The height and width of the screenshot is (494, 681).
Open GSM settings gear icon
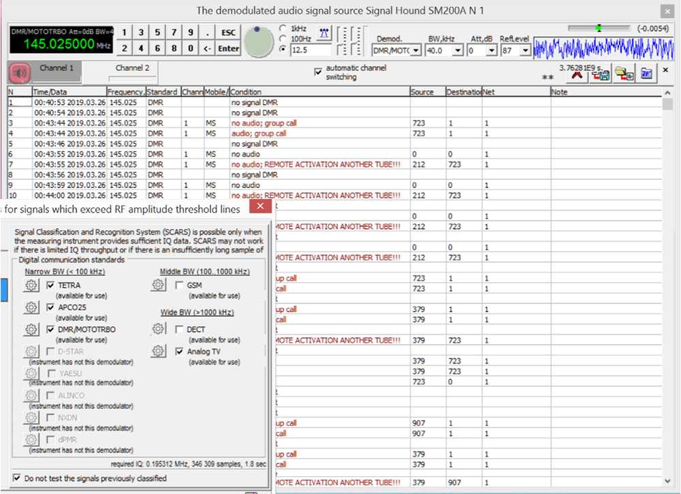(x=158, y=286)
